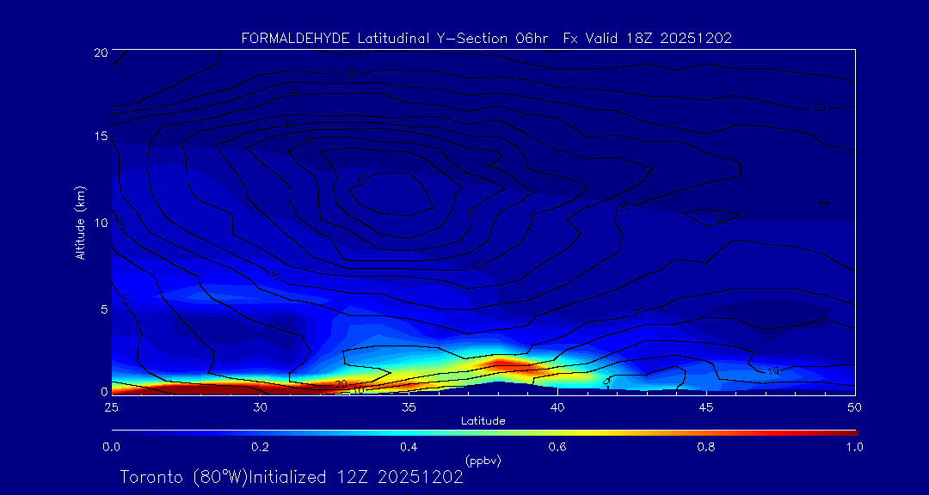
Task: Click the (ppbv) units label
Action: click(x=483, y=461)
